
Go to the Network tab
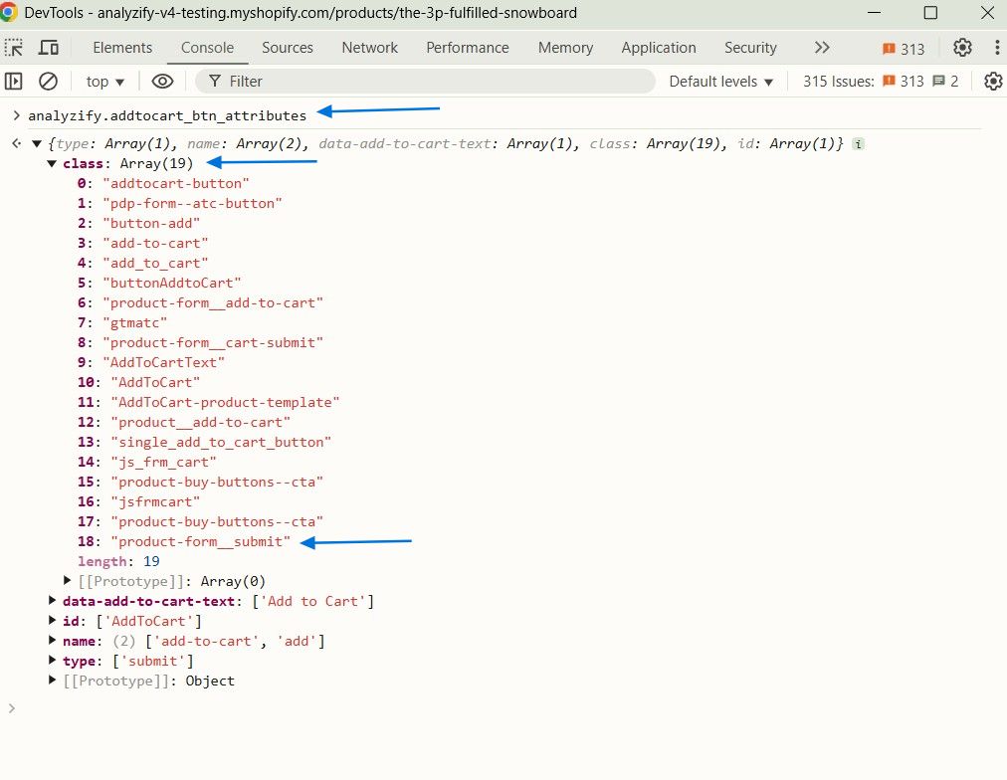point(369,48)
